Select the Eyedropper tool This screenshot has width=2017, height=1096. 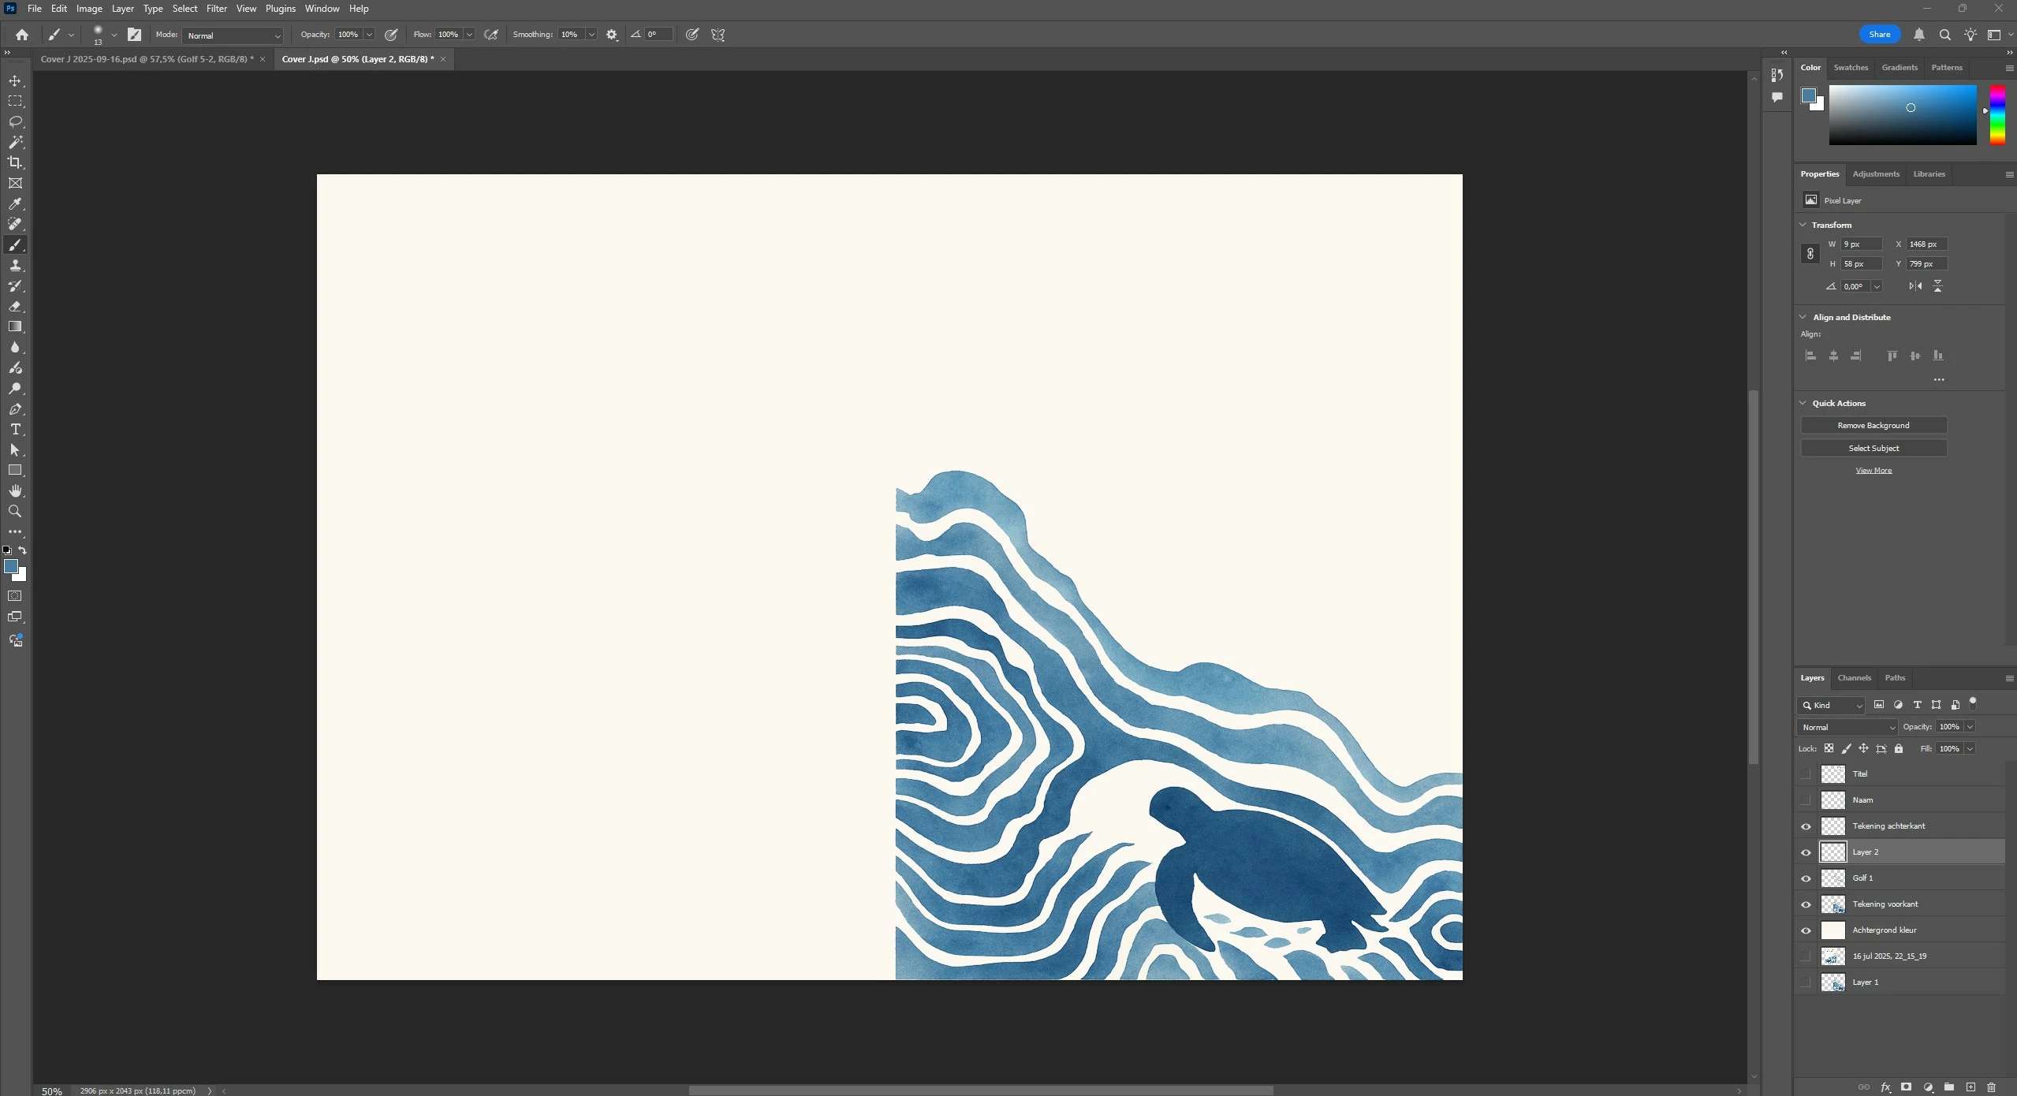pyautogui.click(x=15, y=203)
